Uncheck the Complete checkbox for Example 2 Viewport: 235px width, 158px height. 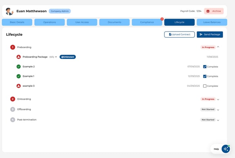tap(205, 67)
